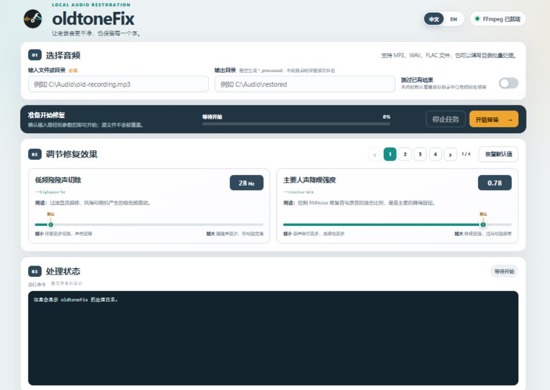Click the 28 Hz value badge
This screenshot has height=390, width=550.
247,183
